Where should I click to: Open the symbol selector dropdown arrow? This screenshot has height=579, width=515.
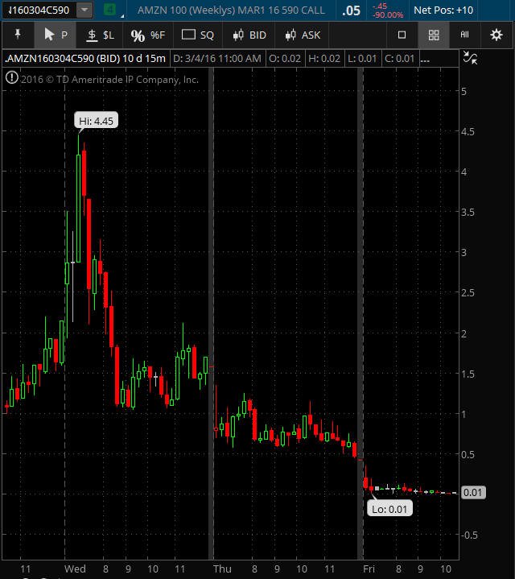tap(84, 10)
